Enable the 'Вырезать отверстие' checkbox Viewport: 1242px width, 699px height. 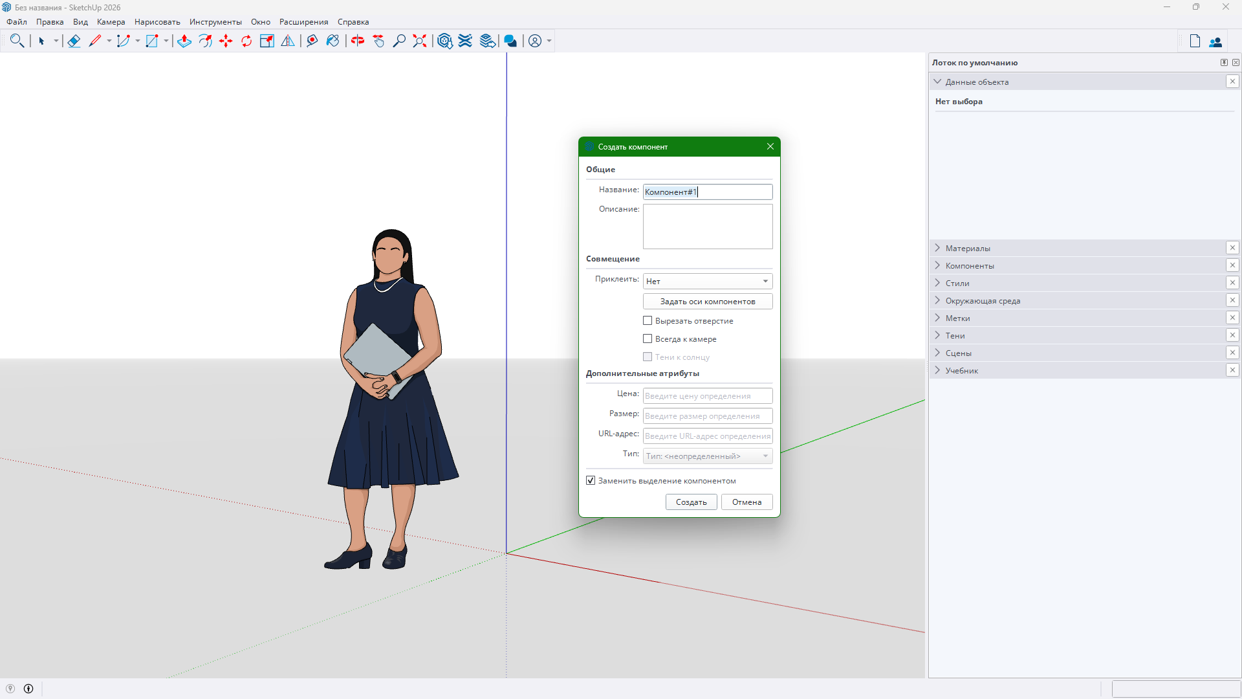tap(648, 321)
